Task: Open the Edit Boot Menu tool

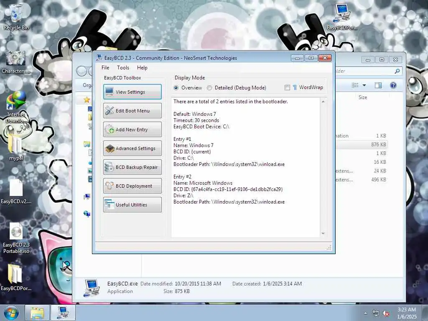Action: point(132,110)
